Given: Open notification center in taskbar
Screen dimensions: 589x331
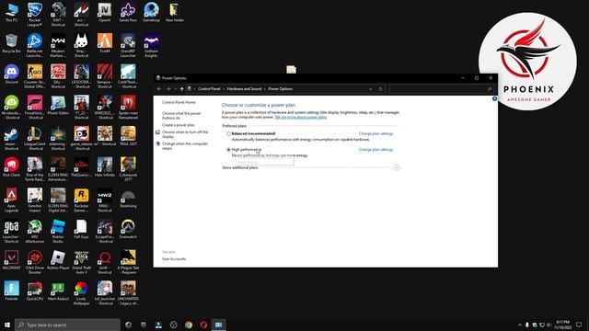Looking at the screenshot, I should point(579,325).
